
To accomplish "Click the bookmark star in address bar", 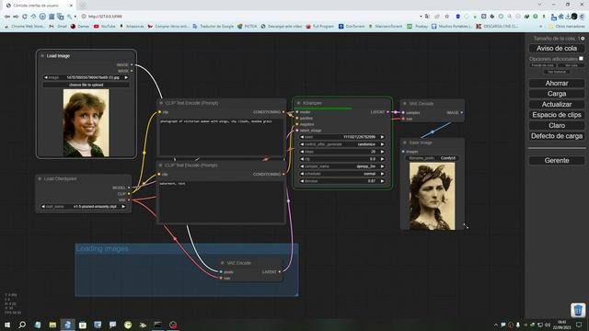I will (x=447, y=17).
